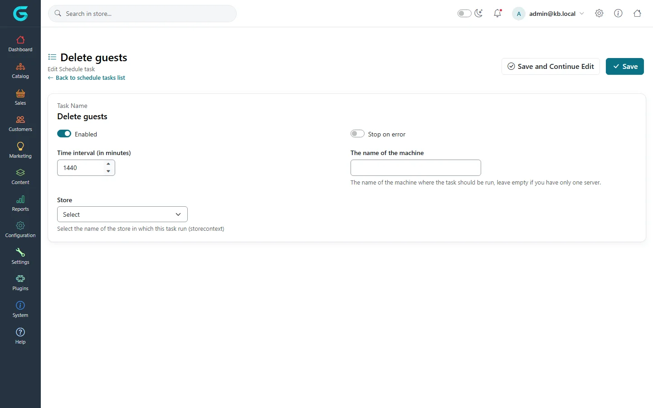Open the Dashboard sidebar icon
The height and width of the screenshot is (408, 653).
(20, 40)
